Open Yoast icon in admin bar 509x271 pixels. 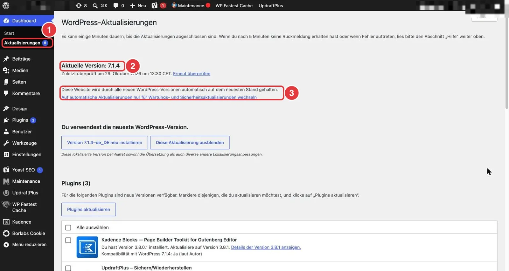154,6
